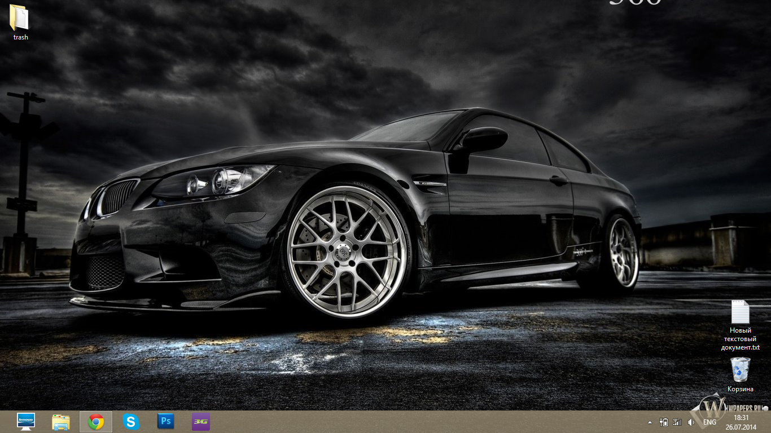The width and height of the screenshot is (771, 433).
Task: Open the Google Chrome taskbar icon
Action: pyautogui.click(x=96, y=422)
